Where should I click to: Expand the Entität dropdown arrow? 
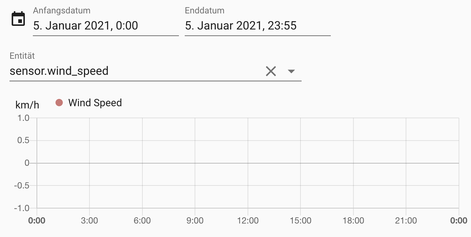point(291,71)
